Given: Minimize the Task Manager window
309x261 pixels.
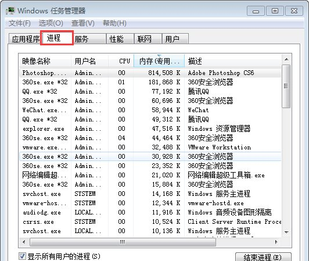Looking at the screenshot, I should point(256,11).
